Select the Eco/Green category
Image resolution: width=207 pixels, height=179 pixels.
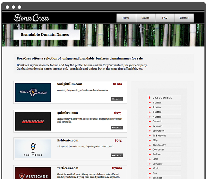[158, 131]
